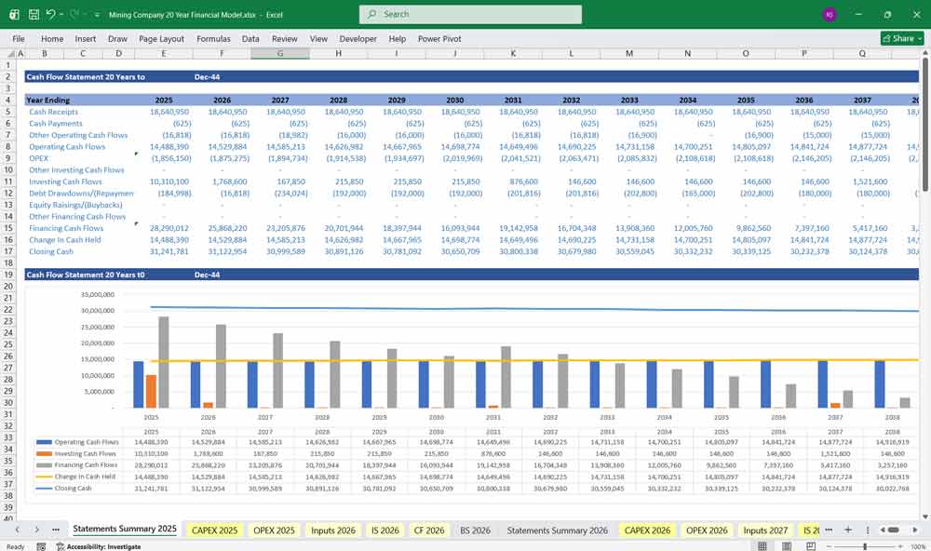Viewport: 931px width, 551px height.
Task: Open the CAPEX 2025 sheet tab
Action: point(214,530)
